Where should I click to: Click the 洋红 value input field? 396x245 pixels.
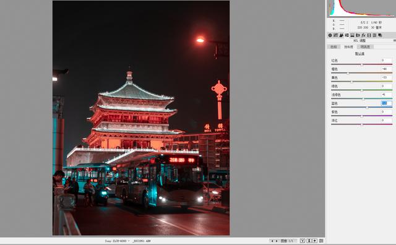coord(386,120)
